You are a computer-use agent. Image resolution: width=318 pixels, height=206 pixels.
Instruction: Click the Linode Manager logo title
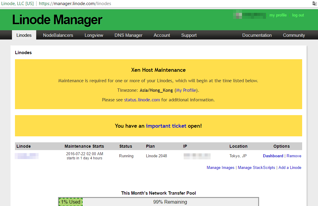point(57,20)
